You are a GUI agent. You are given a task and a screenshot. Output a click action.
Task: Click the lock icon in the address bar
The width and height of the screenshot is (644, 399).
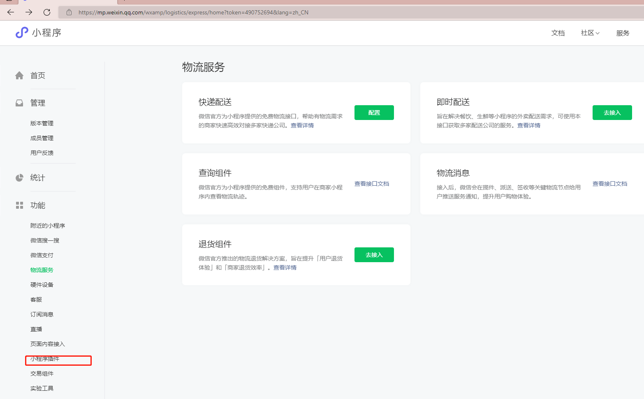(x=69, y=12)
